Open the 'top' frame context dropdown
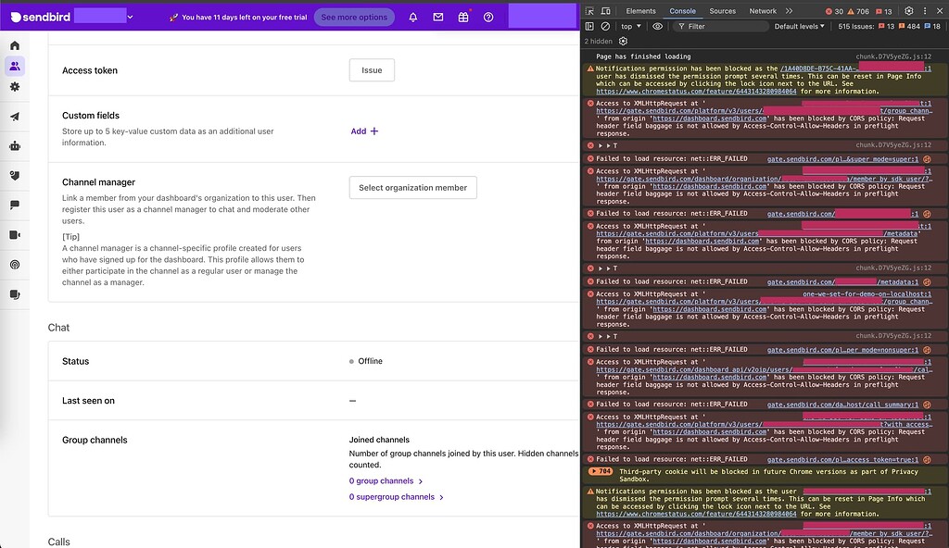This screenshot has width=949, height=548. (x=632, y=26)
